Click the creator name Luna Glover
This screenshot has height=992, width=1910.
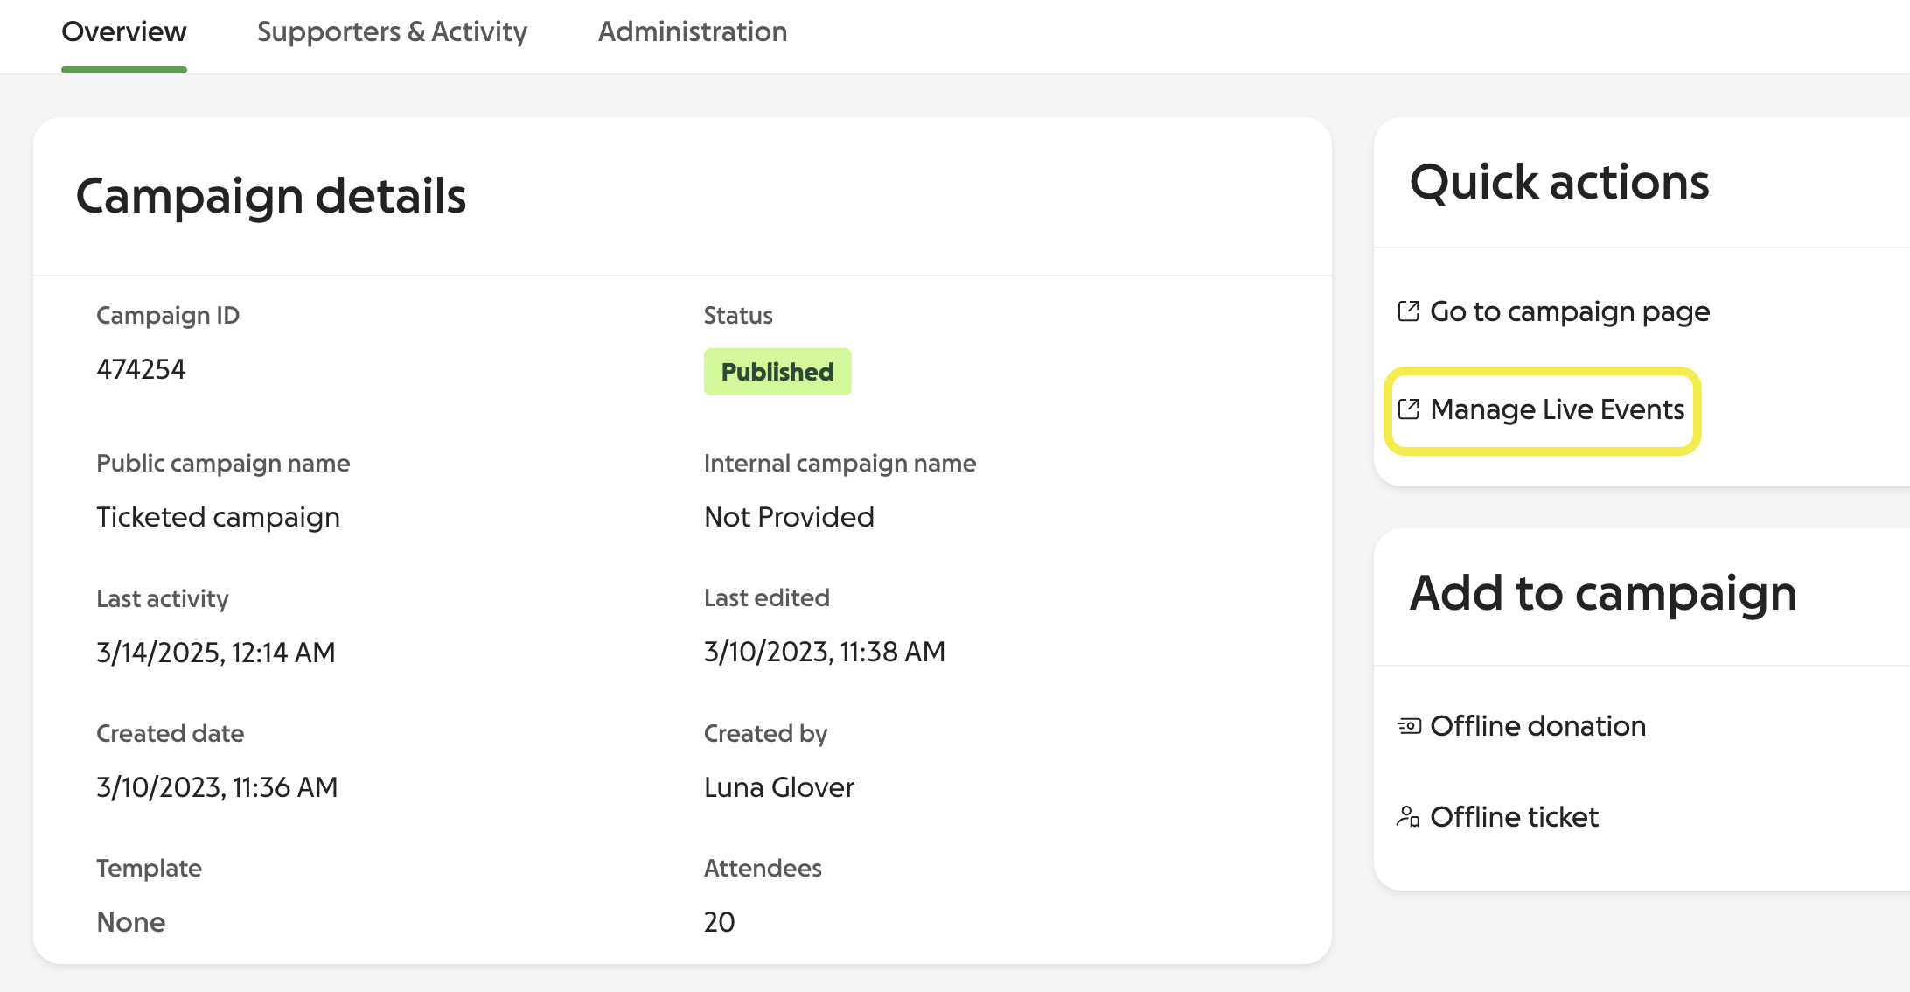click(779, 787)
